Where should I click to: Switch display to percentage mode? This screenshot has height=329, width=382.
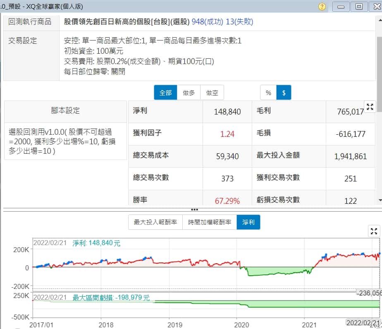click(268, 93)
